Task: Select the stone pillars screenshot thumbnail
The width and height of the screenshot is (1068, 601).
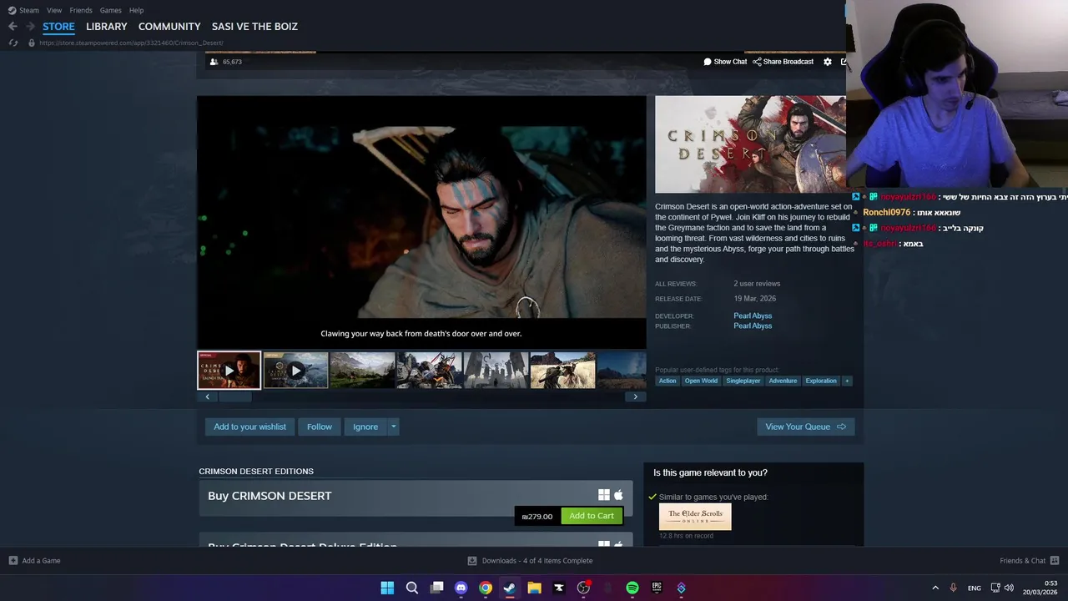Action: click(496, 371)
